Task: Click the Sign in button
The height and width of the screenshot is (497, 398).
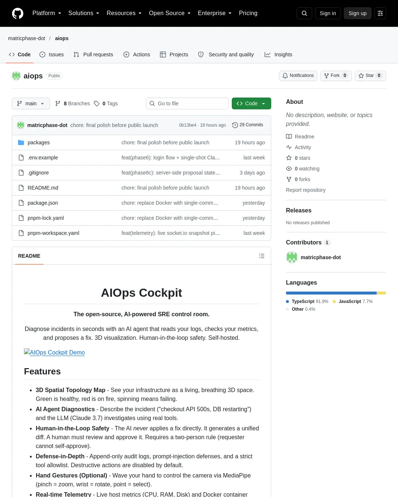Action: 328,13
